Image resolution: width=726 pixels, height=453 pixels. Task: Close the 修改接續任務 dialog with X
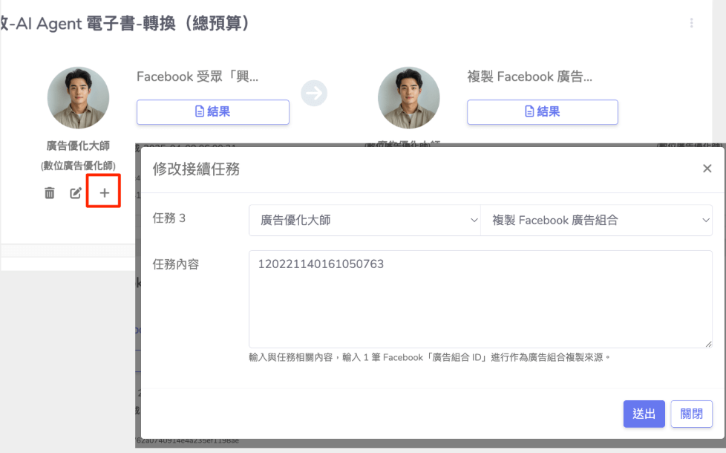point(707,169)
